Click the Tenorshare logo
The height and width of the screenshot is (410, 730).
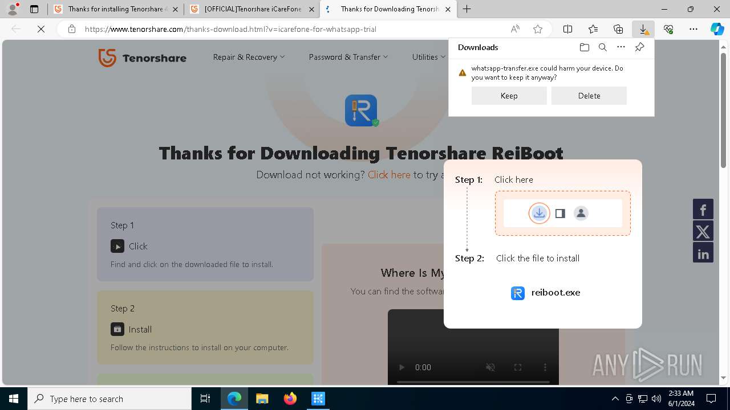(142, 58)
